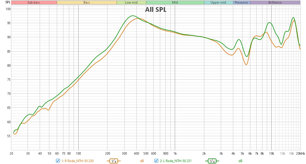Click the 2k frequency axis tick label
This screenshot has width=306, height=164.
click(204, 154)
